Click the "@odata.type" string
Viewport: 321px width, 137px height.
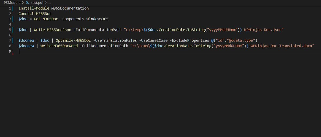coord(241,40)
